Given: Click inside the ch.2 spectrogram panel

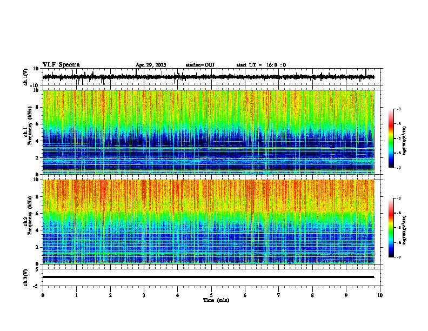Looking at the screenshot, I should coord(209,222).
